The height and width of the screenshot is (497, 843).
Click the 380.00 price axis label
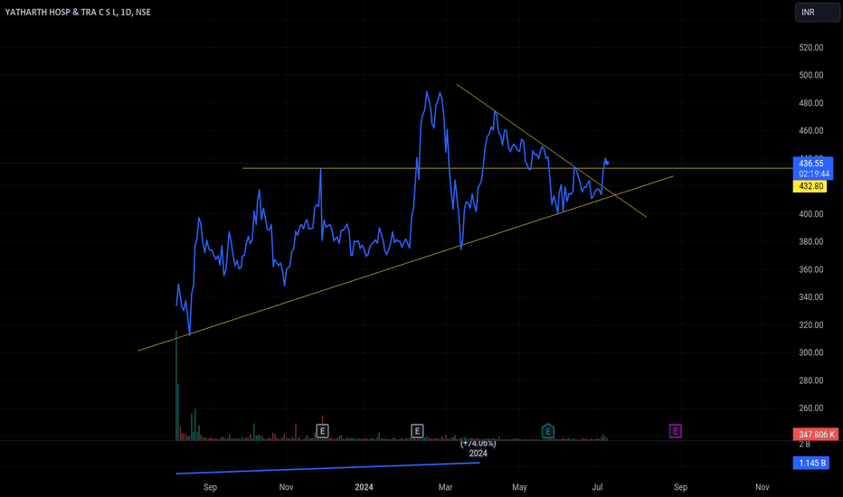[810, 241]
